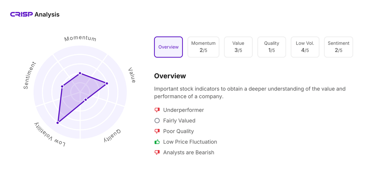Viewport: 368px width, 171px height.
Task: Click the Low Volatility data point on chart
Action: point(57,123)
